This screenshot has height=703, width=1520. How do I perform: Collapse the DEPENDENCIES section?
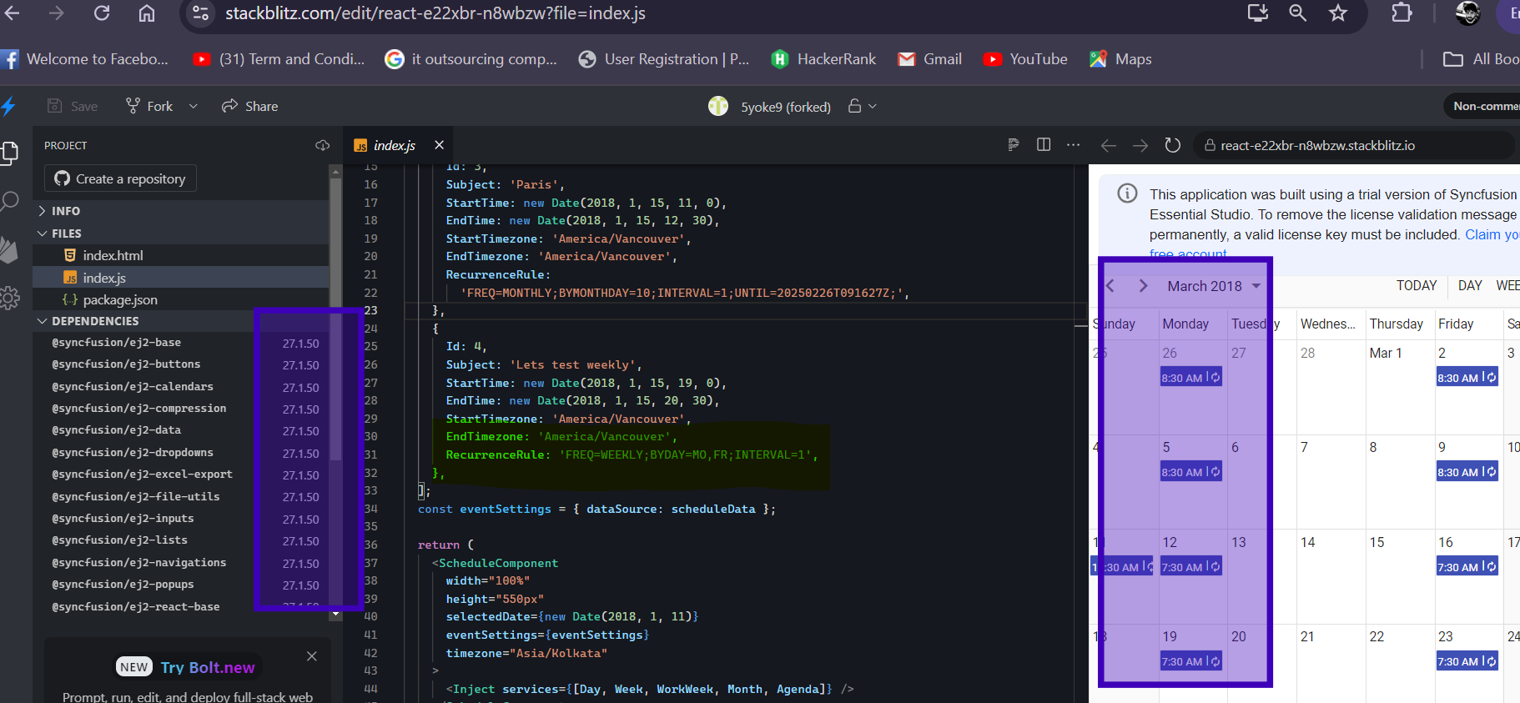183,321
